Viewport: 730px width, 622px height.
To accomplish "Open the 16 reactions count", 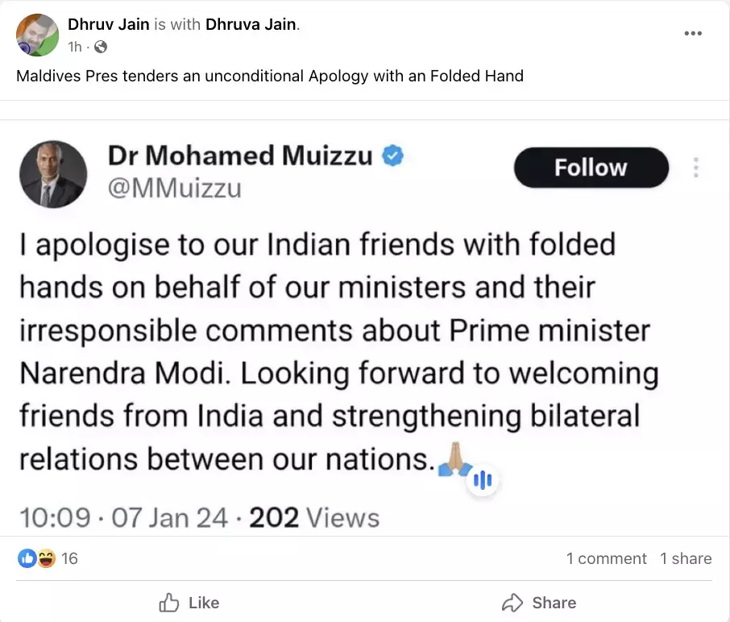I will [x=69, y=558].
